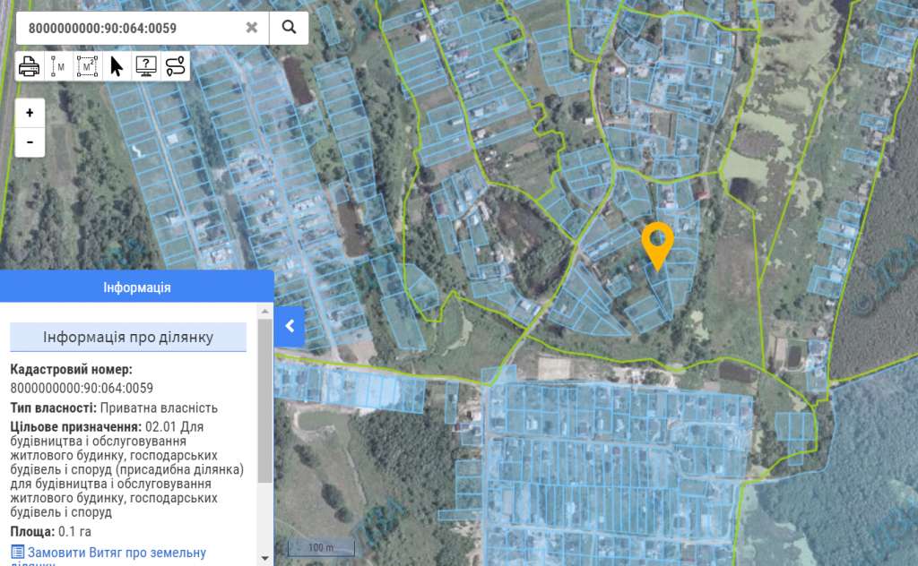
Task: Click the print map icon
Action: point(30,66)
